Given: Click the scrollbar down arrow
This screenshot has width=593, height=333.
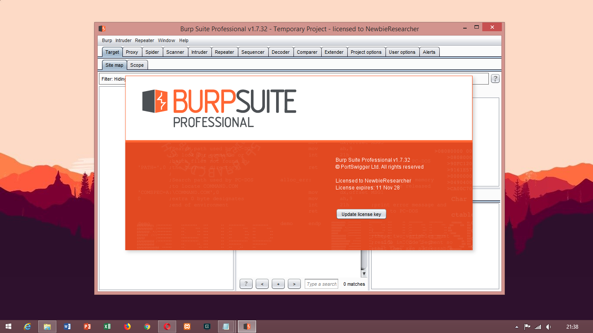Looking at the screenshot, I should [x=364, y=274].
